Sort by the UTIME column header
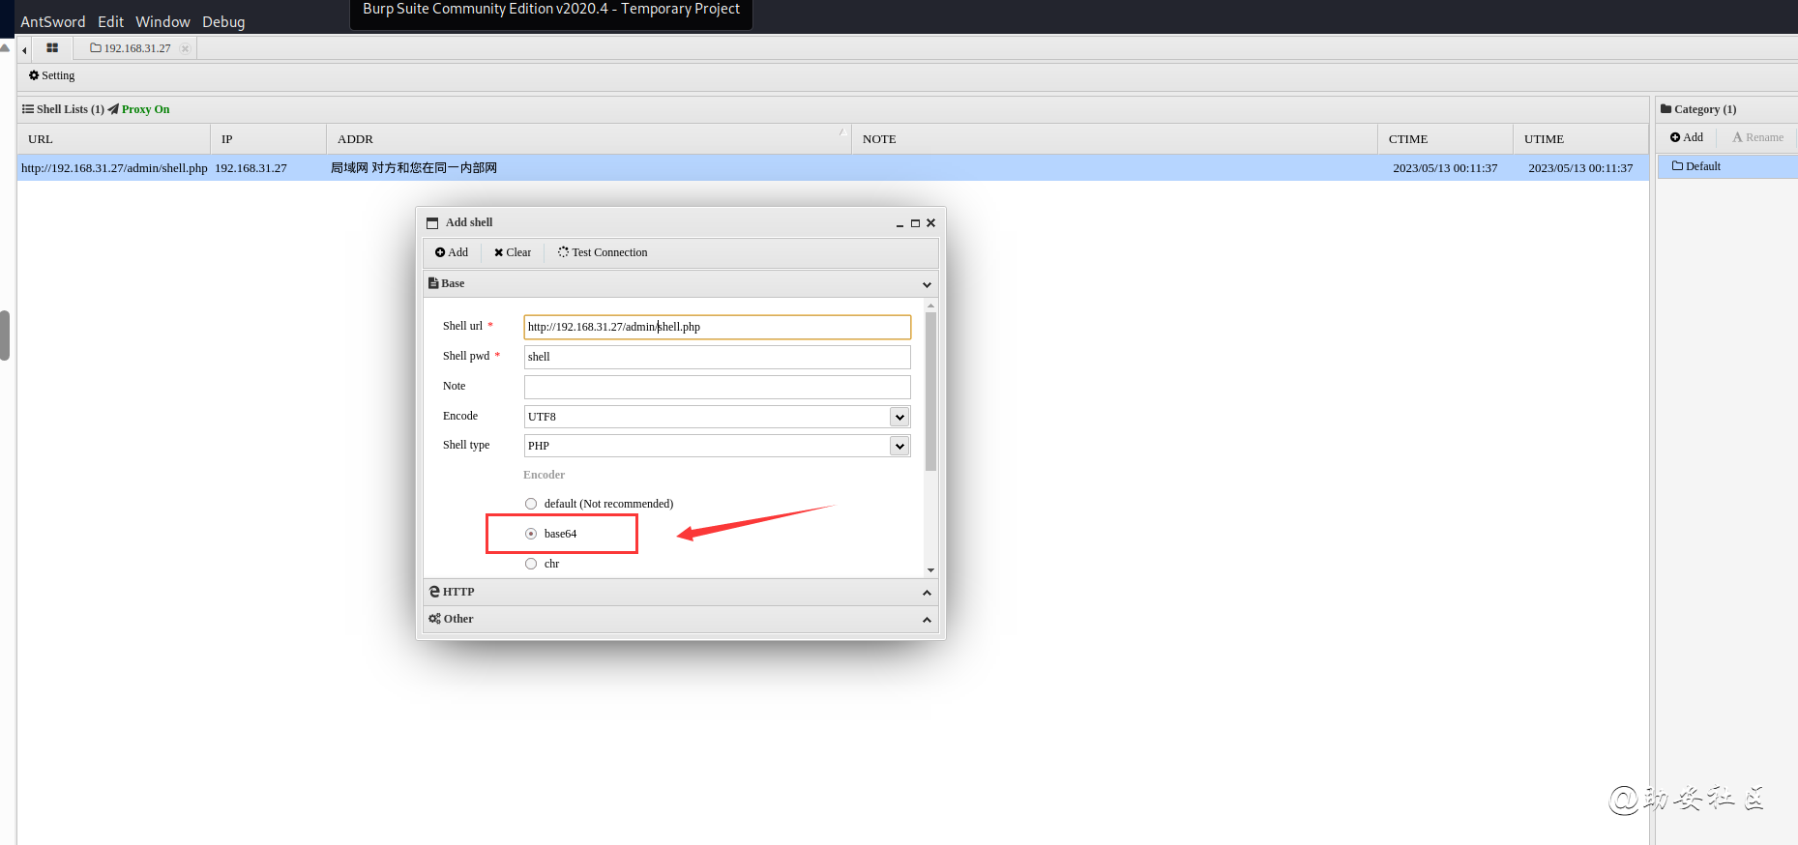 click(x=1581, y=139)
